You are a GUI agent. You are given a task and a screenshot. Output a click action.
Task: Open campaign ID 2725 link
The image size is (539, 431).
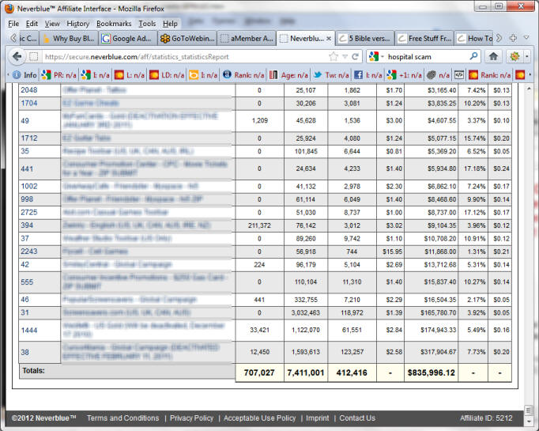tap(29, 212)
